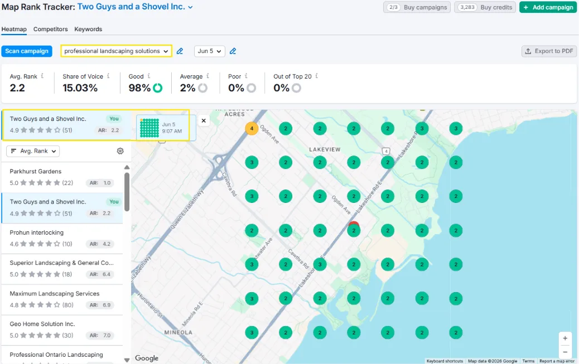This screenshot has width=579, height=364.
Task: Click Buy campaigns button
Action: (417, 7)
